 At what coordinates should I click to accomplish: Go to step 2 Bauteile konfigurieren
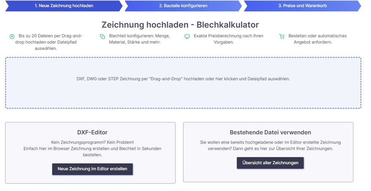183,5
